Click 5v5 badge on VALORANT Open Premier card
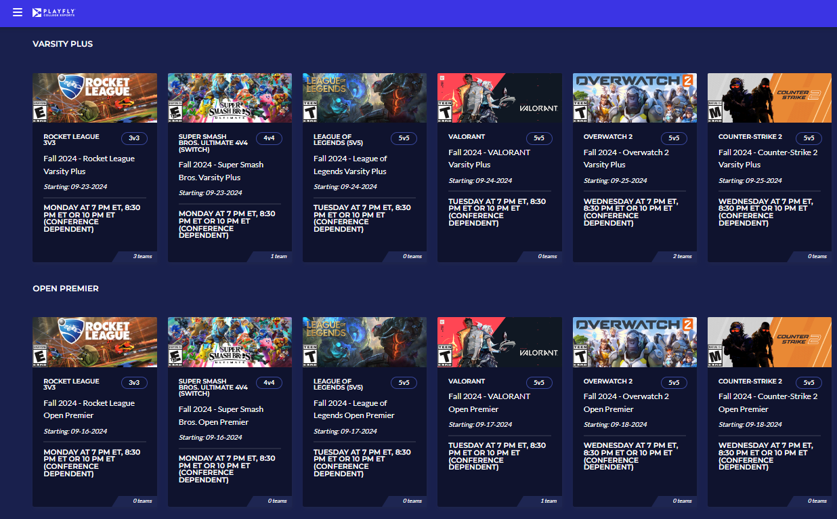Viewport: 837px width, 519px height. coord(539,383)
